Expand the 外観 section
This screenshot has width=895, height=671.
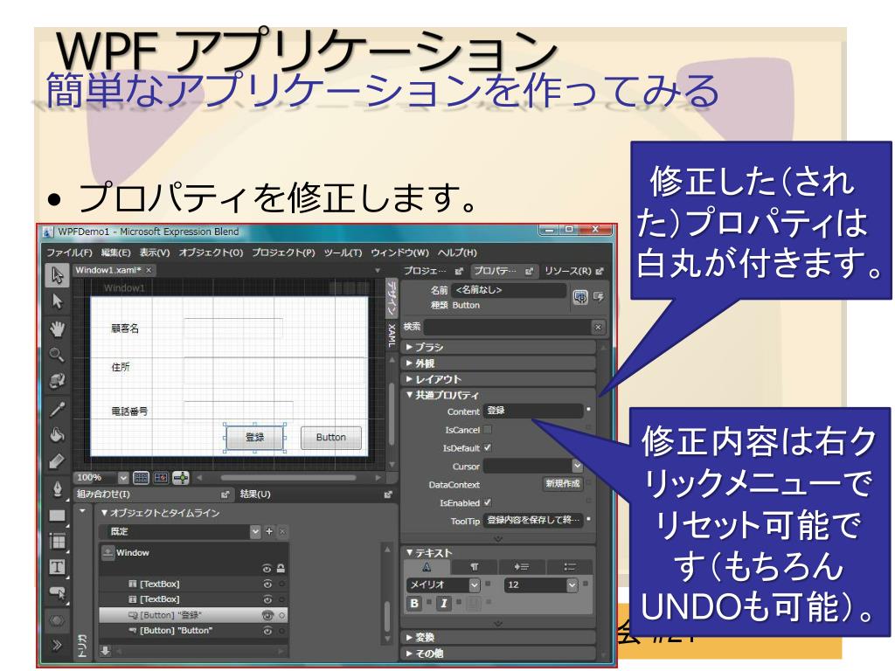click(409, 363)
